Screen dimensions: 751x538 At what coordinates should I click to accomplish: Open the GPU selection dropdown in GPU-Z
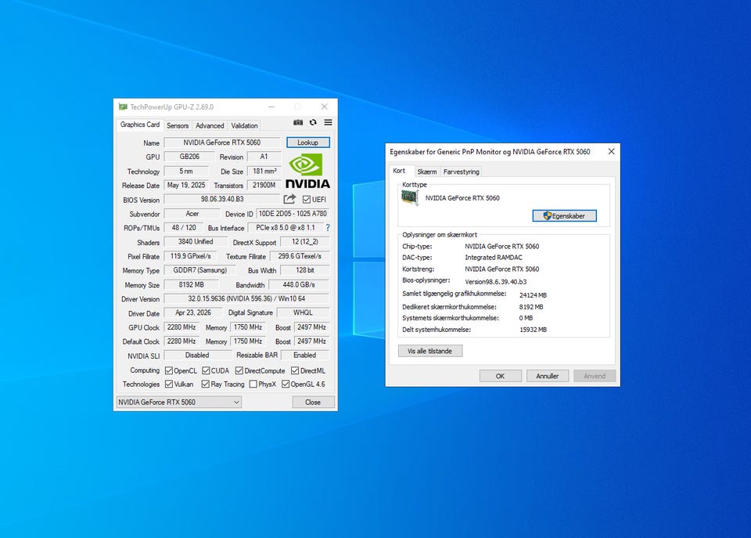coord(178,403)
